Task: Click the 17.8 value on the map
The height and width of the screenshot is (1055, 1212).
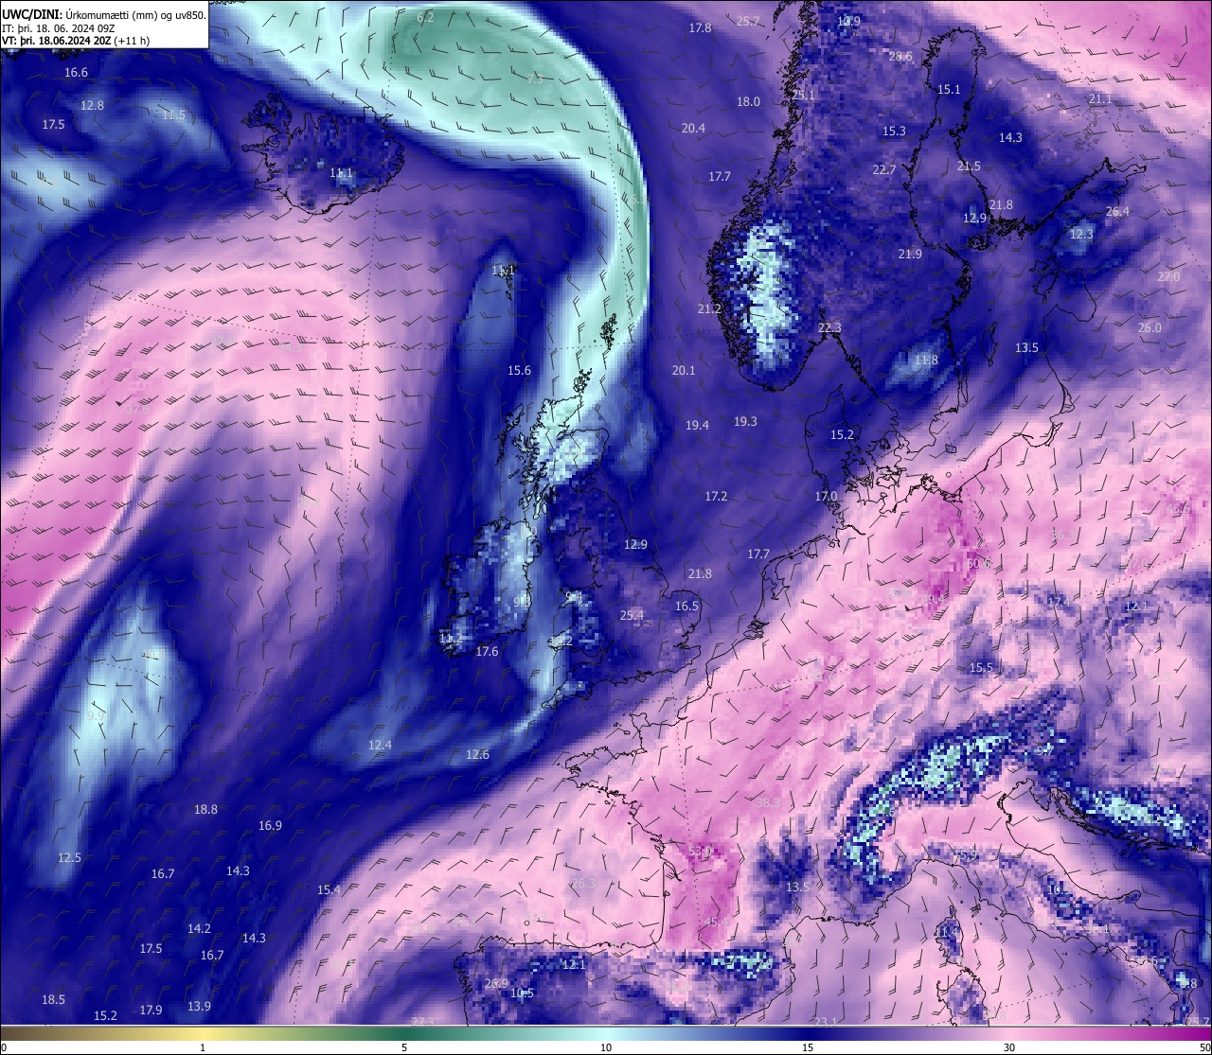Action: click(700, 28)
